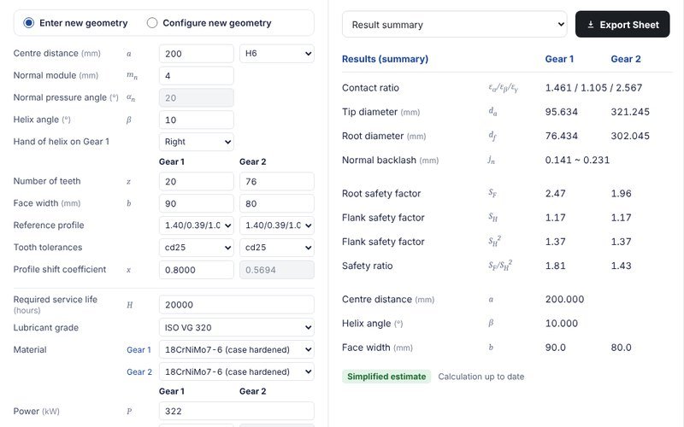The image size is (684, 427).
Task: Click the Power input field
Action: pyautogui.click(x=237, y=411)
